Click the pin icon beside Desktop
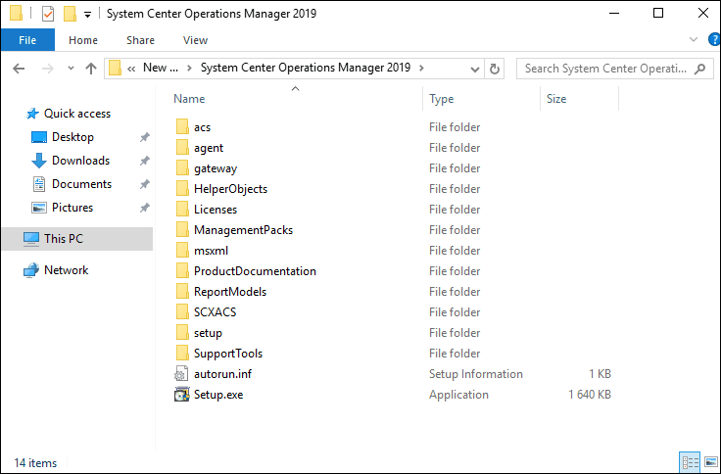 tap(144, 137)
